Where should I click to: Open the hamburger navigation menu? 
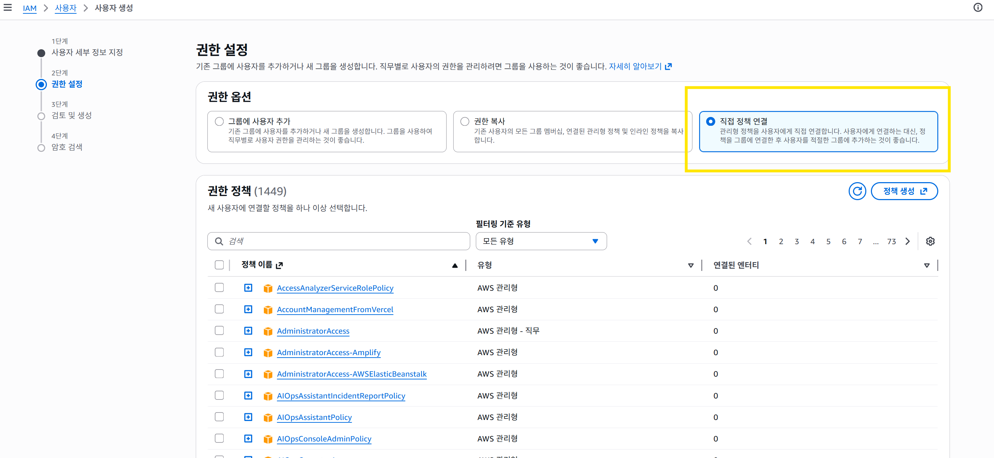pyautogui.click(x=7, y=7)
